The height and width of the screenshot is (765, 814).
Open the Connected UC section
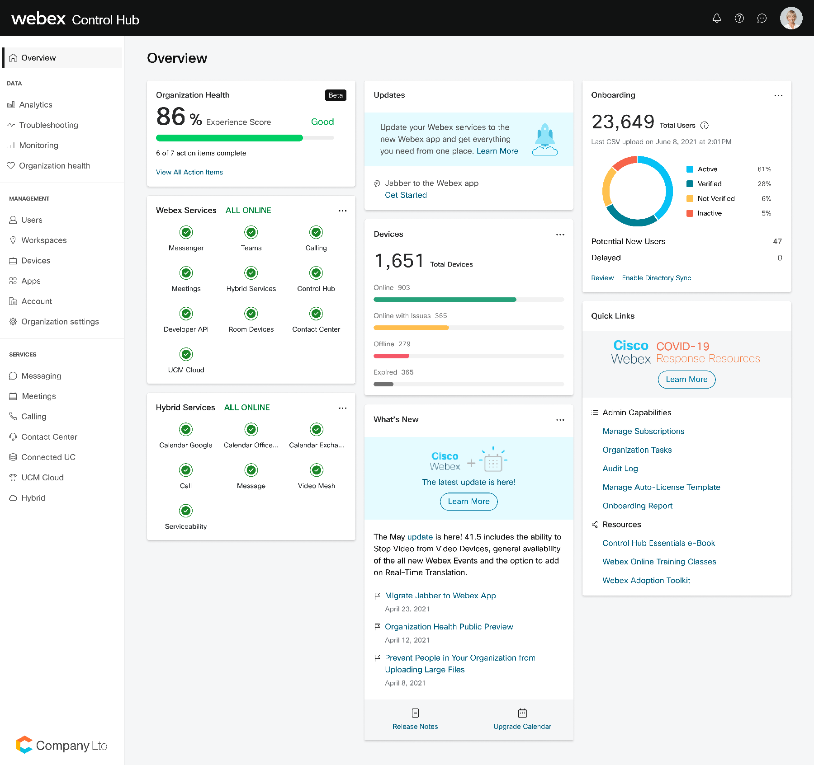tap(48, 457)
